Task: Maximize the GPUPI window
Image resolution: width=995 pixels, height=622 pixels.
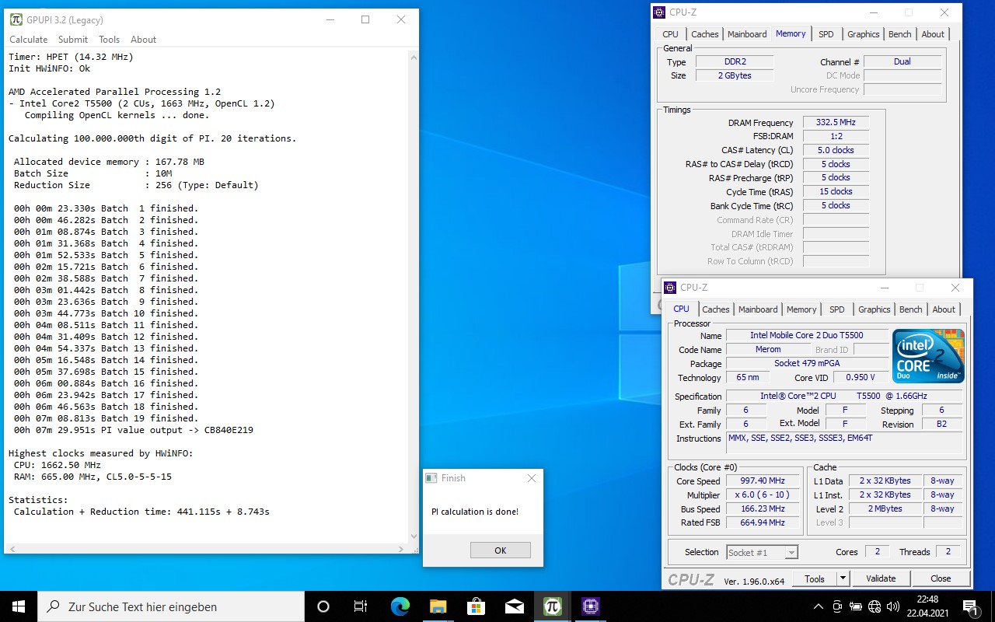Action: (365, 19)
